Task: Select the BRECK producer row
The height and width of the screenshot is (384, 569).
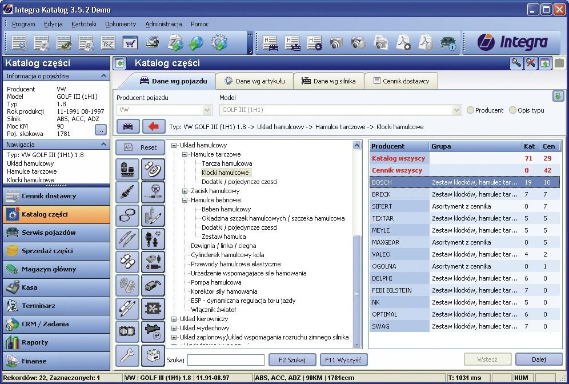Action: tap(464, 194)
